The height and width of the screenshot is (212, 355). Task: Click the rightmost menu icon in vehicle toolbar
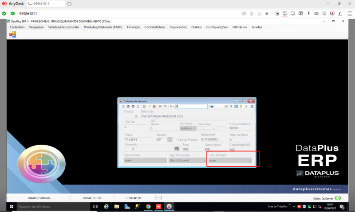pyautogui.click(x=252, y=106)
